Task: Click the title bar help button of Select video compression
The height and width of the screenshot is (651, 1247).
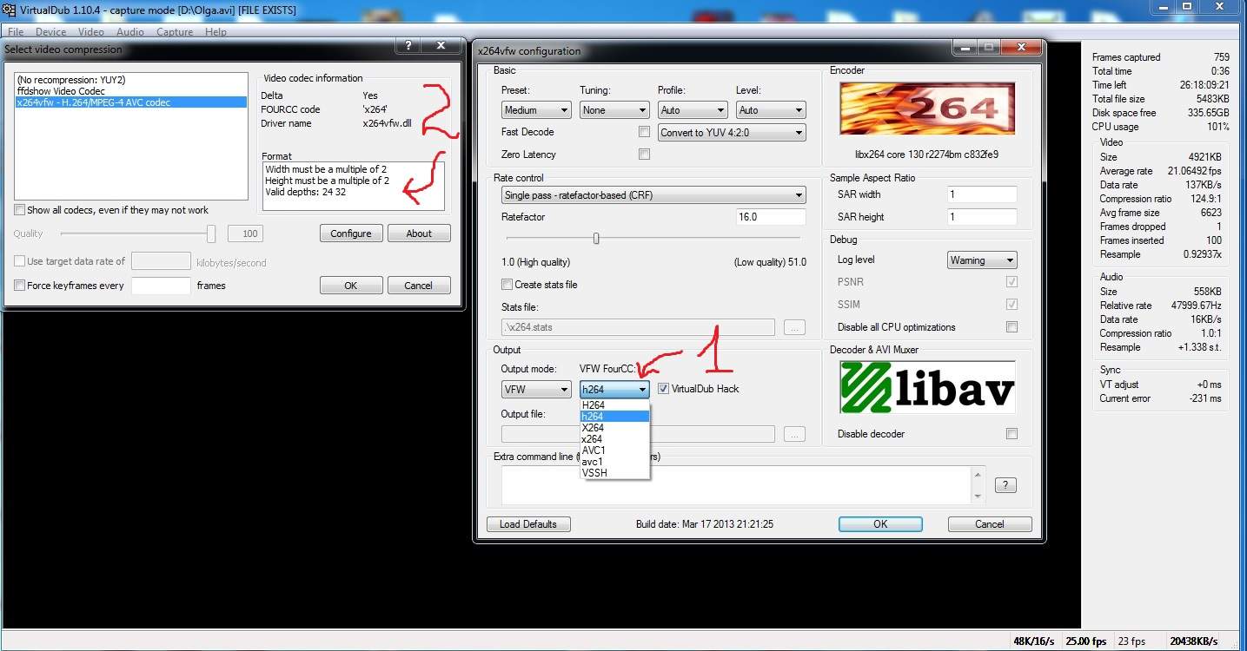Action: point(408,46)
